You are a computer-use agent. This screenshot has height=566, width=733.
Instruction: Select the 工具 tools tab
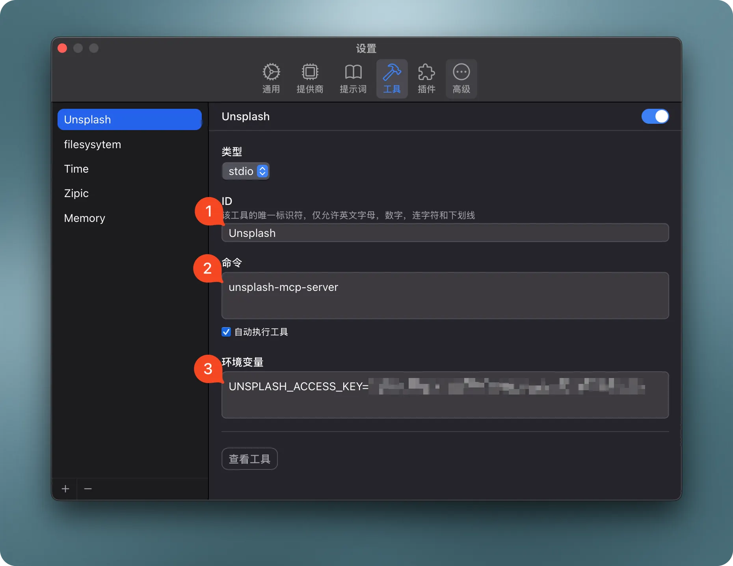tap(392, 79)
